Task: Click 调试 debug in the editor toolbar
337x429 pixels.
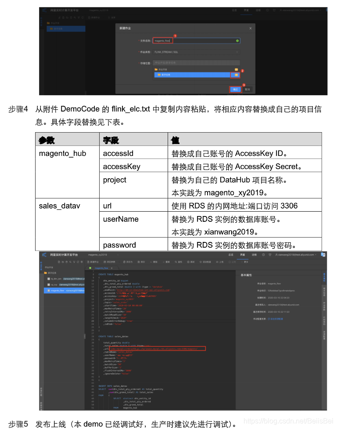Action: pos(191,262)
